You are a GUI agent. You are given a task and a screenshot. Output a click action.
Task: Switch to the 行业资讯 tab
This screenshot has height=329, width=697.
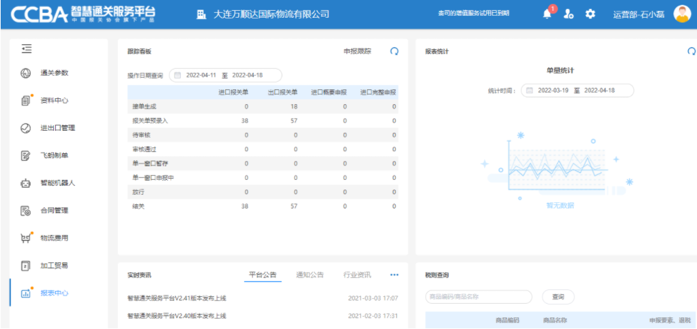pos(357,275)
